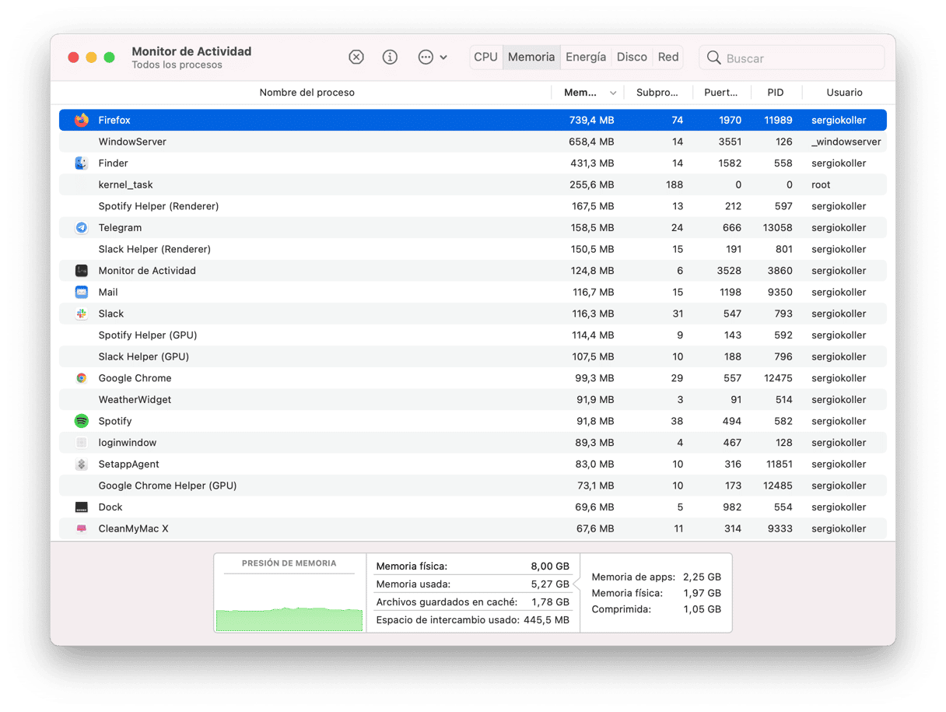Sort by Nombre del proceso column
This screenshot has height=712, width=946.
[x=307, y=93]
